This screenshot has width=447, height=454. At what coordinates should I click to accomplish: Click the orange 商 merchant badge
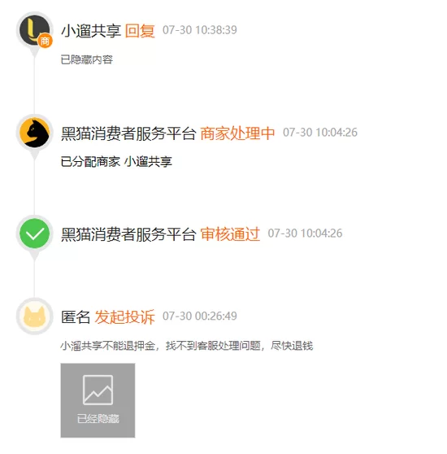[x=45, y=41]
